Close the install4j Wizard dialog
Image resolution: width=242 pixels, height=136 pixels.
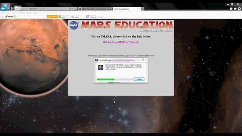coord(143,60)
